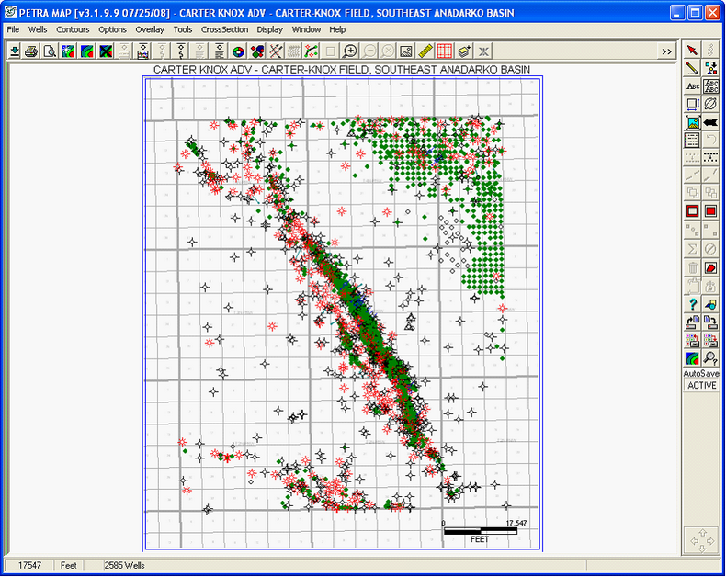Select the red arrow pointer tool
Image resolution: width=726 pixels, height=577 pixels.
(692, 50)
